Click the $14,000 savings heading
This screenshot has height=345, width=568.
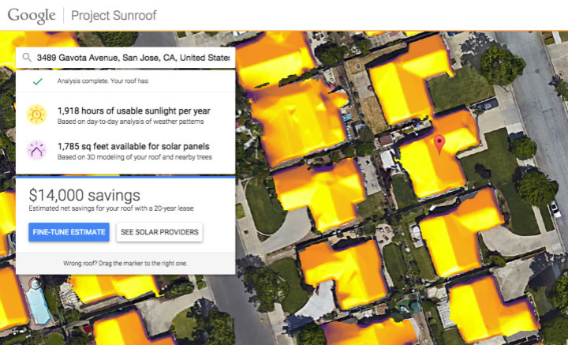click(x=84, y=195)
